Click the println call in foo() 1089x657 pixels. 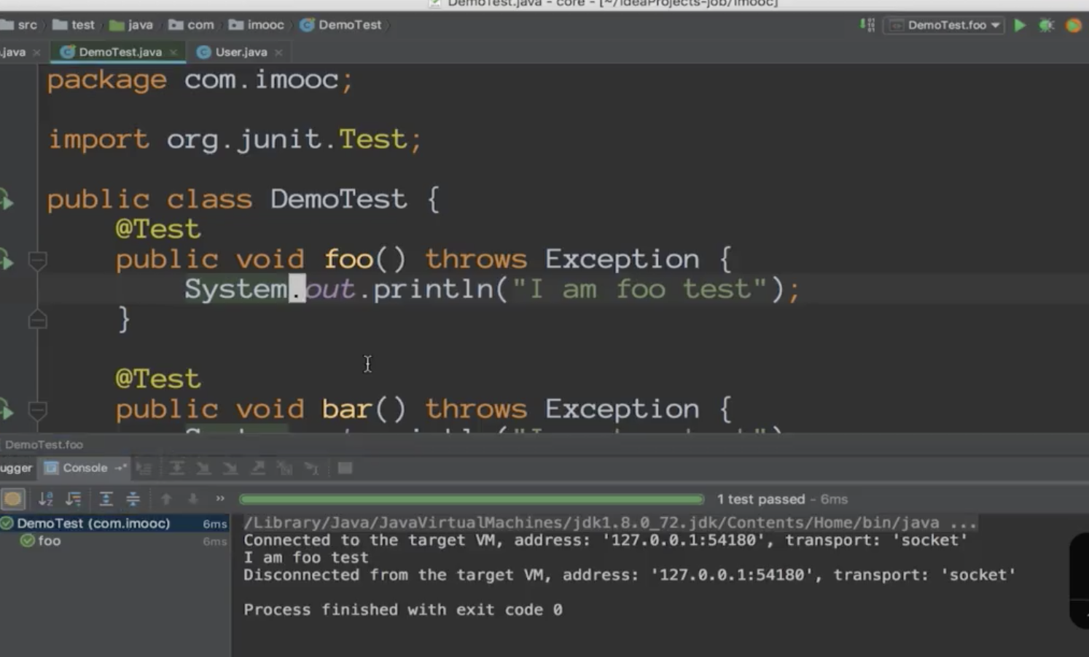(492, 289)
